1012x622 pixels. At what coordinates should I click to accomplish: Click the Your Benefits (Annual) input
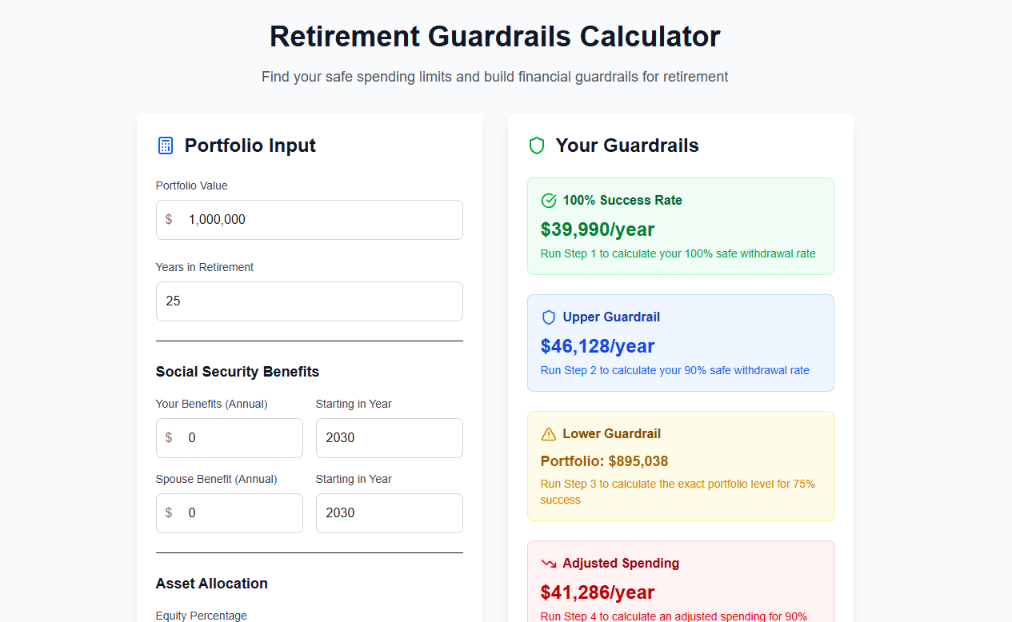tap(229, 437)
